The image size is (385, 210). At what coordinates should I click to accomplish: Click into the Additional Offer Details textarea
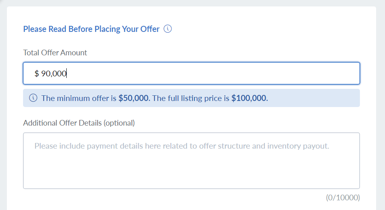point(192,161)
